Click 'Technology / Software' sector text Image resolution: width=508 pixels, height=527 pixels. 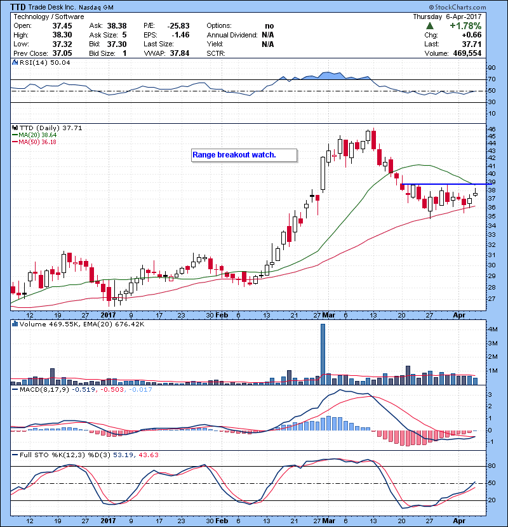pos(49,17)
